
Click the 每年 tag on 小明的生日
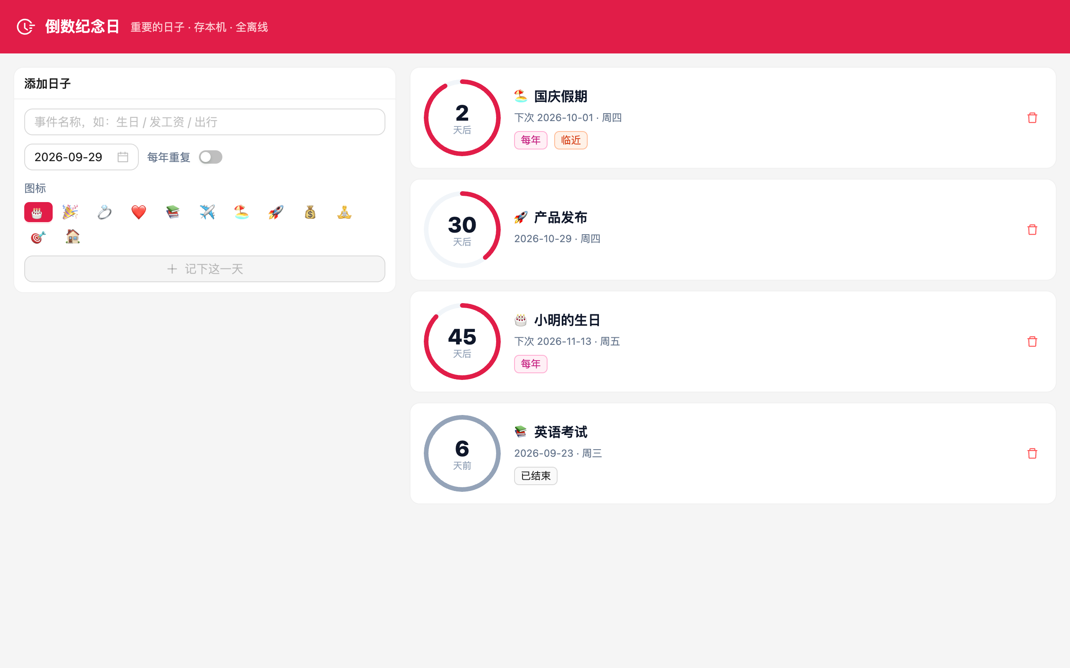tap(530, 364)
